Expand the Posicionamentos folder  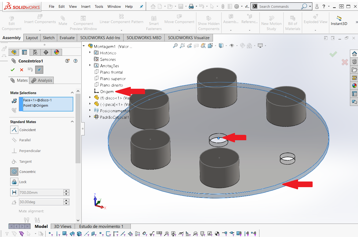pyautogui.click(x=90, y=110)
